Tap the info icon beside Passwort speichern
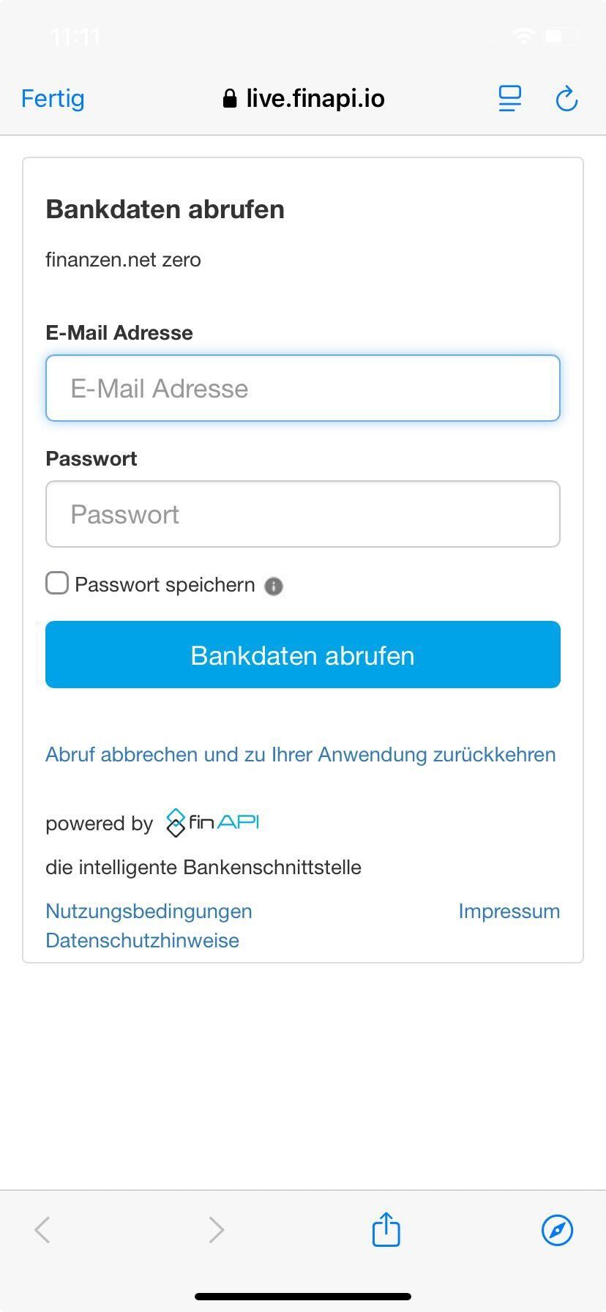The image size is (606, 1312). [274, 586]
